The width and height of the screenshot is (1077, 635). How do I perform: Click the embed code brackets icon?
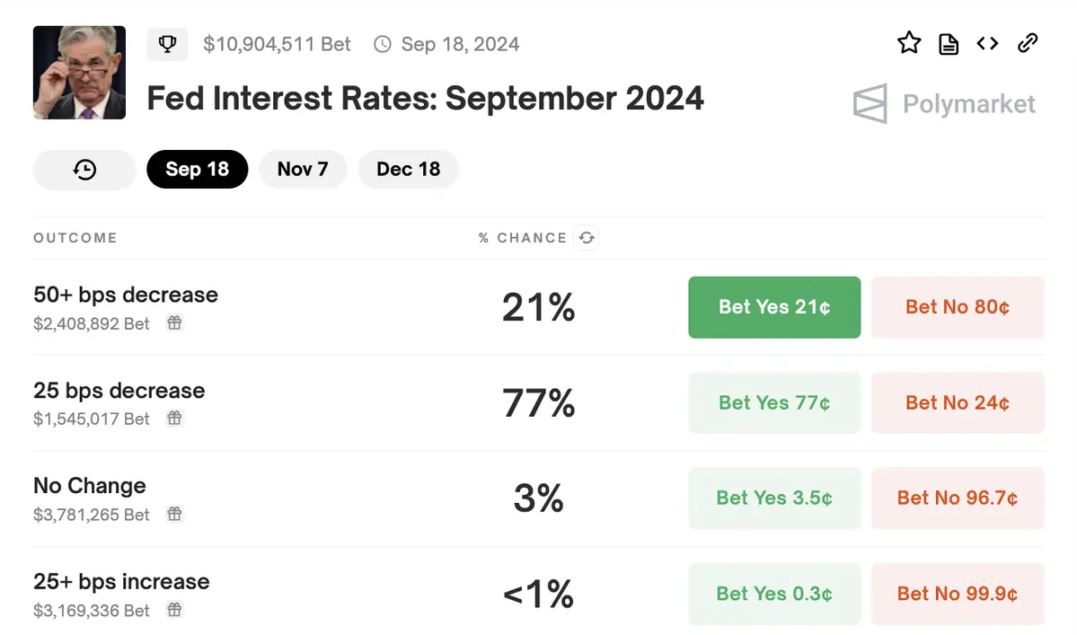coord(987,43)
